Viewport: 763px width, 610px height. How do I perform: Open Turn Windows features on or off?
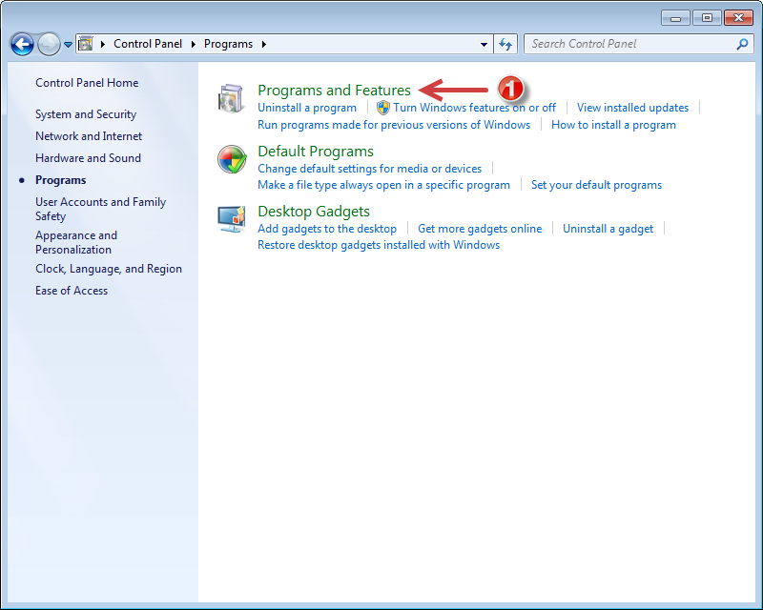pyautogui.click(x=474, y=108)
